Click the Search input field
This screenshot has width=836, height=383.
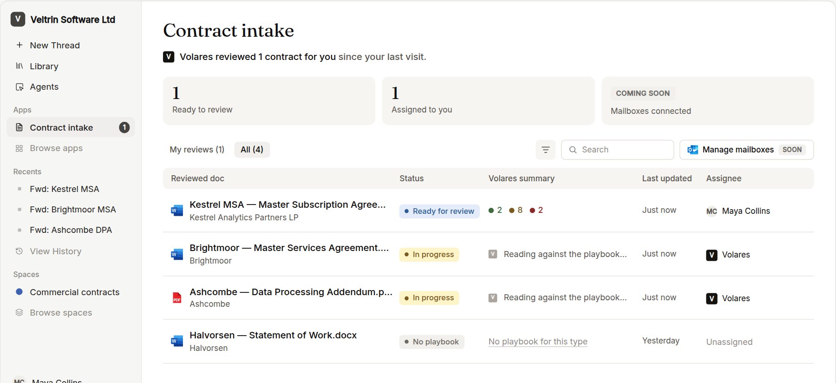617,150
